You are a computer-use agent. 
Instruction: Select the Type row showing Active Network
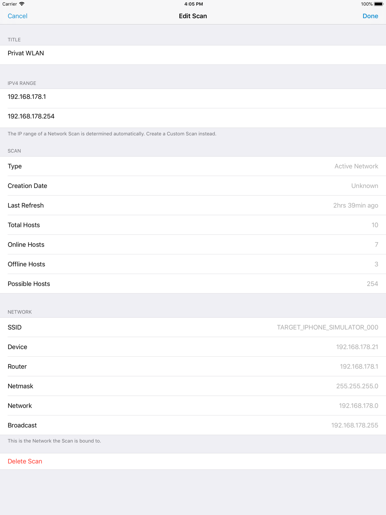coord(193,166)
